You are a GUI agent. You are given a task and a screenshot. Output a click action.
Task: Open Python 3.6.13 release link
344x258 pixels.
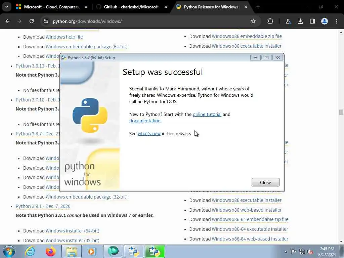[x=38, y=66]
